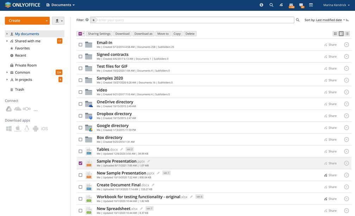Viewport: 355px width, 216px height.
Task: Connect a Nextcloud account
Action: tap(27, 109)
